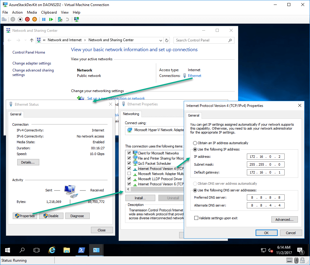Open Task View on the taskbar
The height and width of the screenshot is (265, 310).
[37, 250]
